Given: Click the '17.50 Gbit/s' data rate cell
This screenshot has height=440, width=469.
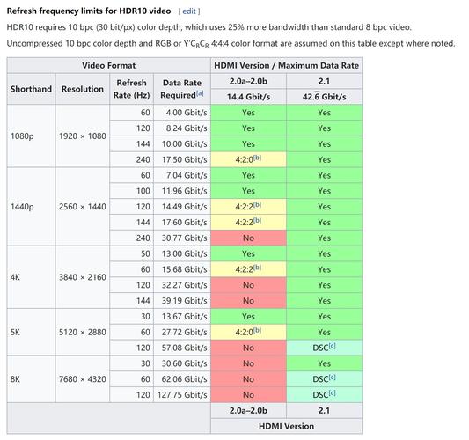Looking at the screenshot, I should tap(182, 159).
